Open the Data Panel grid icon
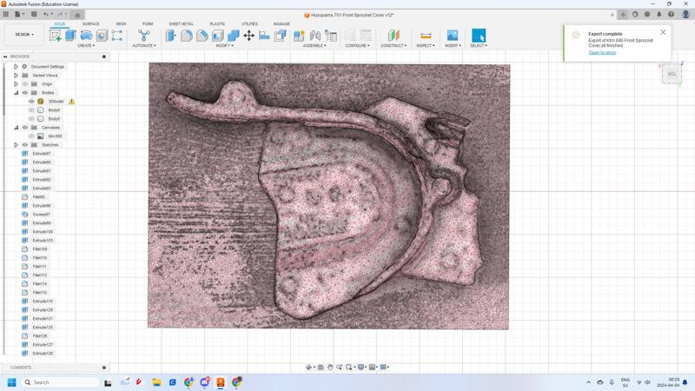The image size is (695, 391). [x=6, y=14]
